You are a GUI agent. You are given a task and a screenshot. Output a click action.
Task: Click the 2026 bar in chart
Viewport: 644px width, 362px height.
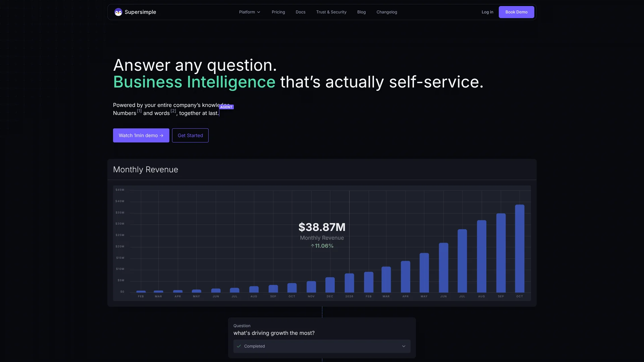(349, 283)
